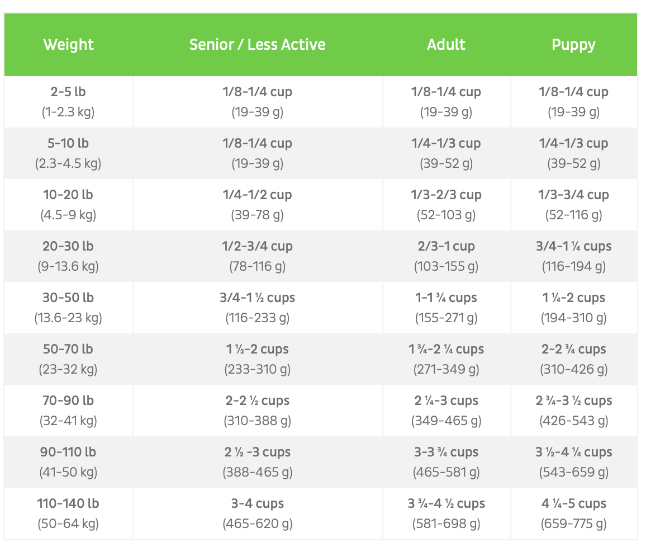The image size is (646, 556).
Task: Select the 20-30 lb weight row label
Action: tap(68, 256)
